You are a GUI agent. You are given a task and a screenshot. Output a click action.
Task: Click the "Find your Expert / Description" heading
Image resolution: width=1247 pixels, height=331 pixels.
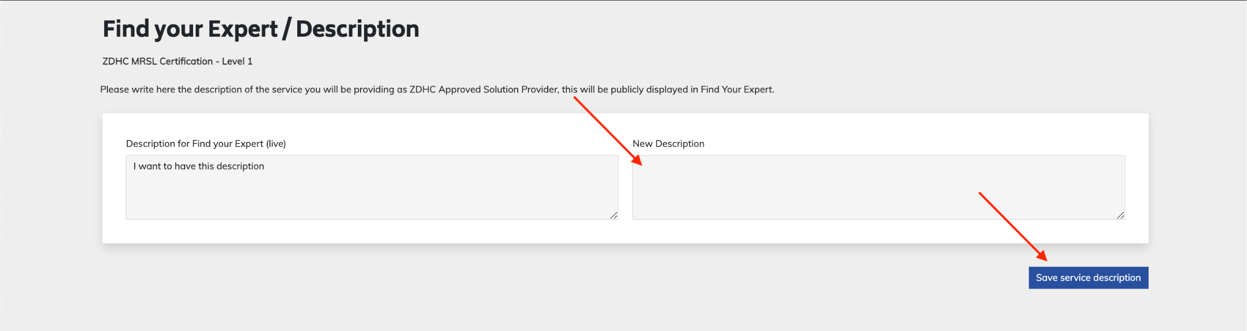coord(260,29)
